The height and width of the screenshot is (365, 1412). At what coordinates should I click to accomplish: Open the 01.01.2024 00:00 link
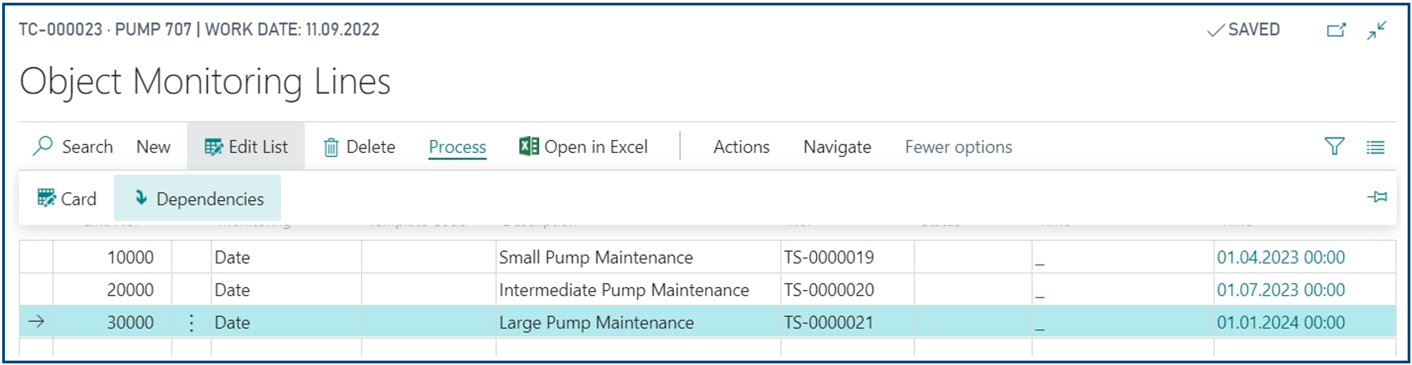[1281, 322]
